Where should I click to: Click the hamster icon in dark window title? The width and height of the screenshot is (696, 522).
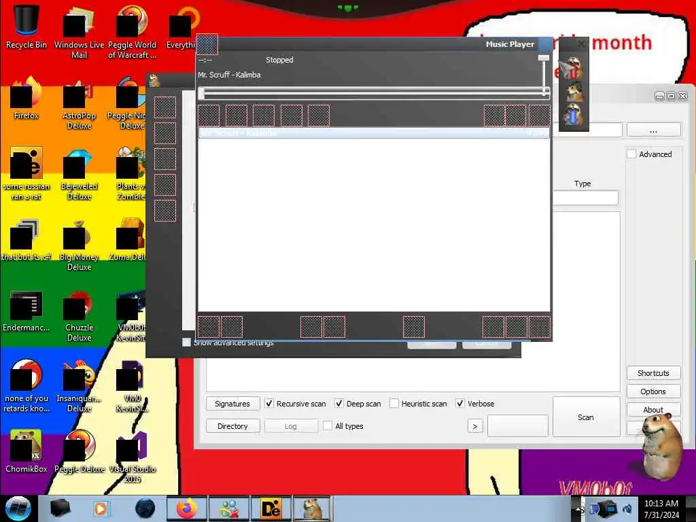154,80
